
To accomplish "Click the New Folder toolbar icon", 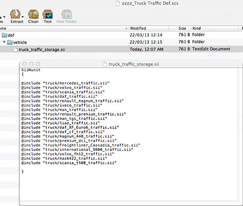I will tap(67, 14).
